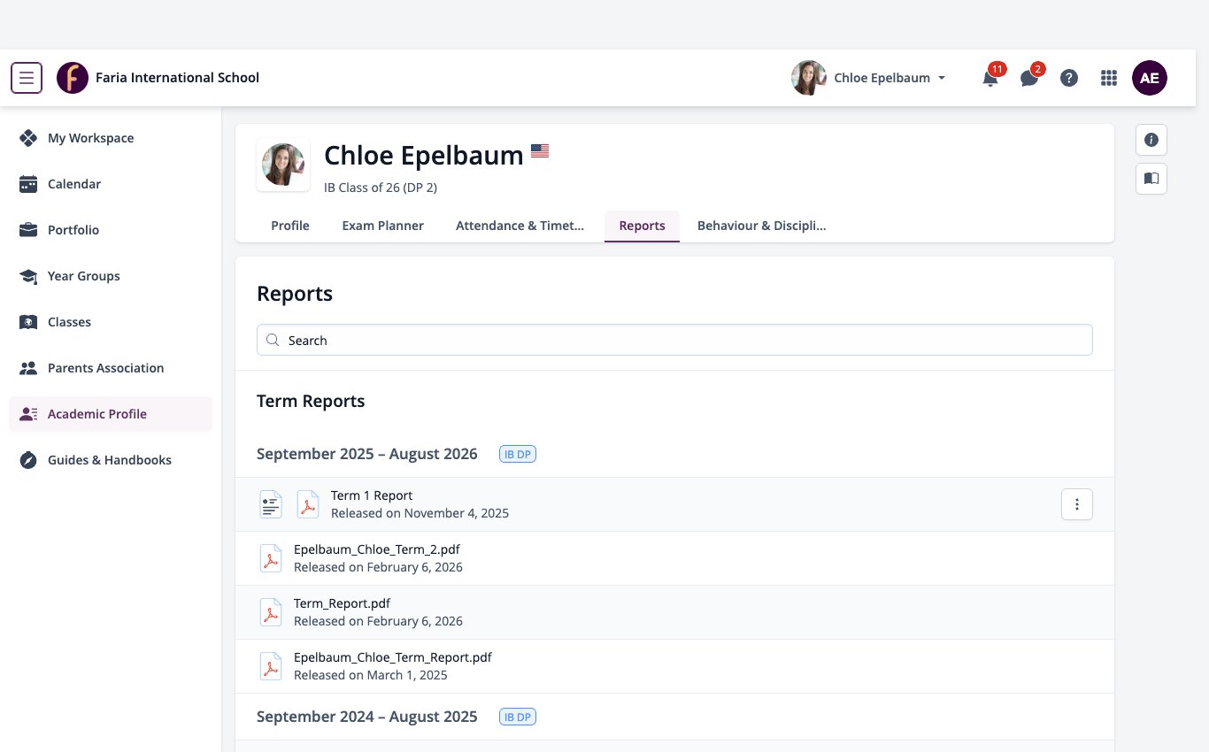
Task: Open PDF icon for Term 1 Report
Action: point(307,504)
